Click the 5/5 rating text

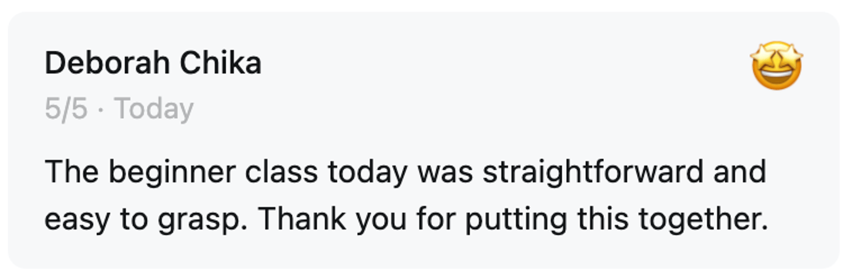click(65, 109)
